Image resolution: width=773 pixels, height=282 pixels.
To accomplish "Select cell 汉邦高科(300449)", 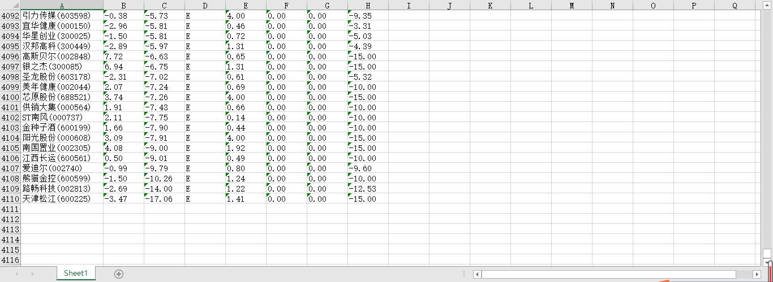I will coord(62,46).
